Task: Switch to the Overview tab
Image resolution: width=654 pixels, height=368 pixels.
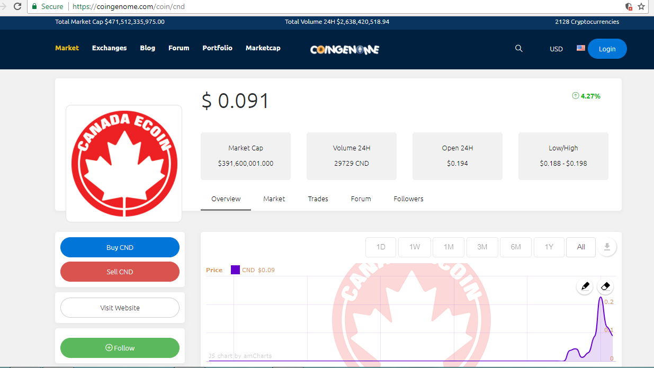Action: [226, 199]
